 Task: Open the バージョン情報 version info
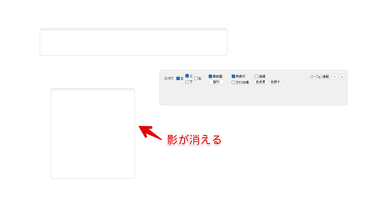tap(320, 77)
